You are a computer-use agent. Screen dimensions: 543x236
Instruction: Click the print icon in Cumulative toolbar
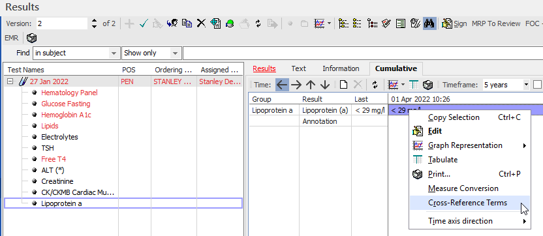coord(428,85)
